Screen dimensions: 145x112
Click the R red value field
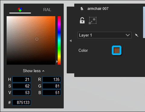(52, 79)
